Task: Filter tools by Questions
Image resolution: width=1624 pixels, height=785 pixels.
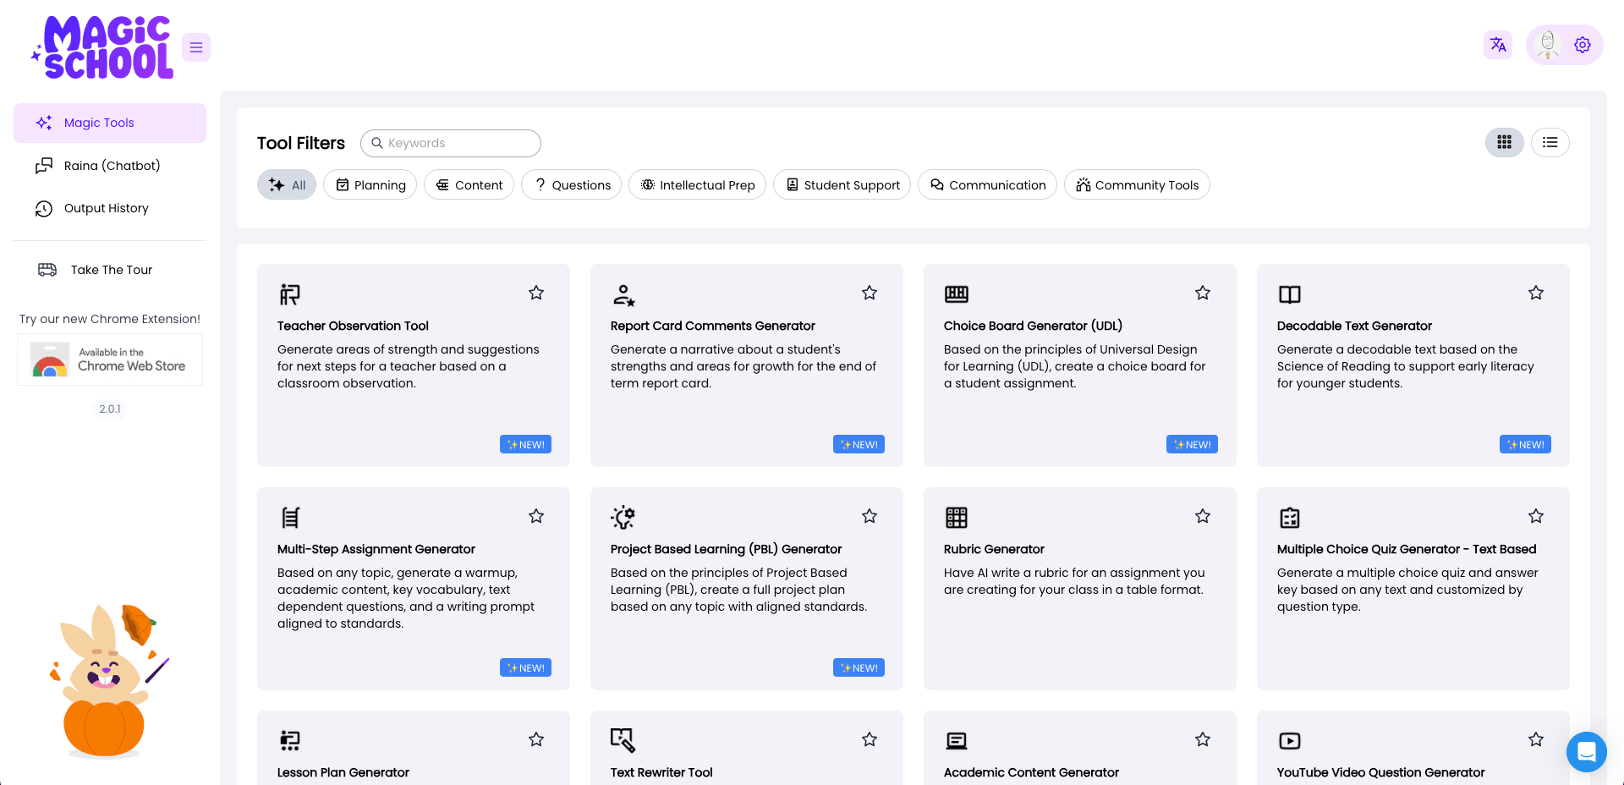Action: 572,185
